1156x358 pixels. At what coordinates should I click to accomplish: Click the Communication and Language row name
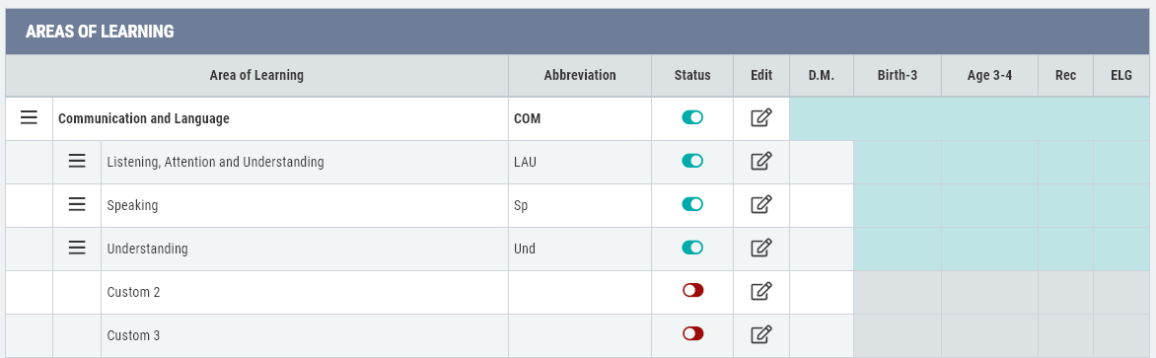144,118
